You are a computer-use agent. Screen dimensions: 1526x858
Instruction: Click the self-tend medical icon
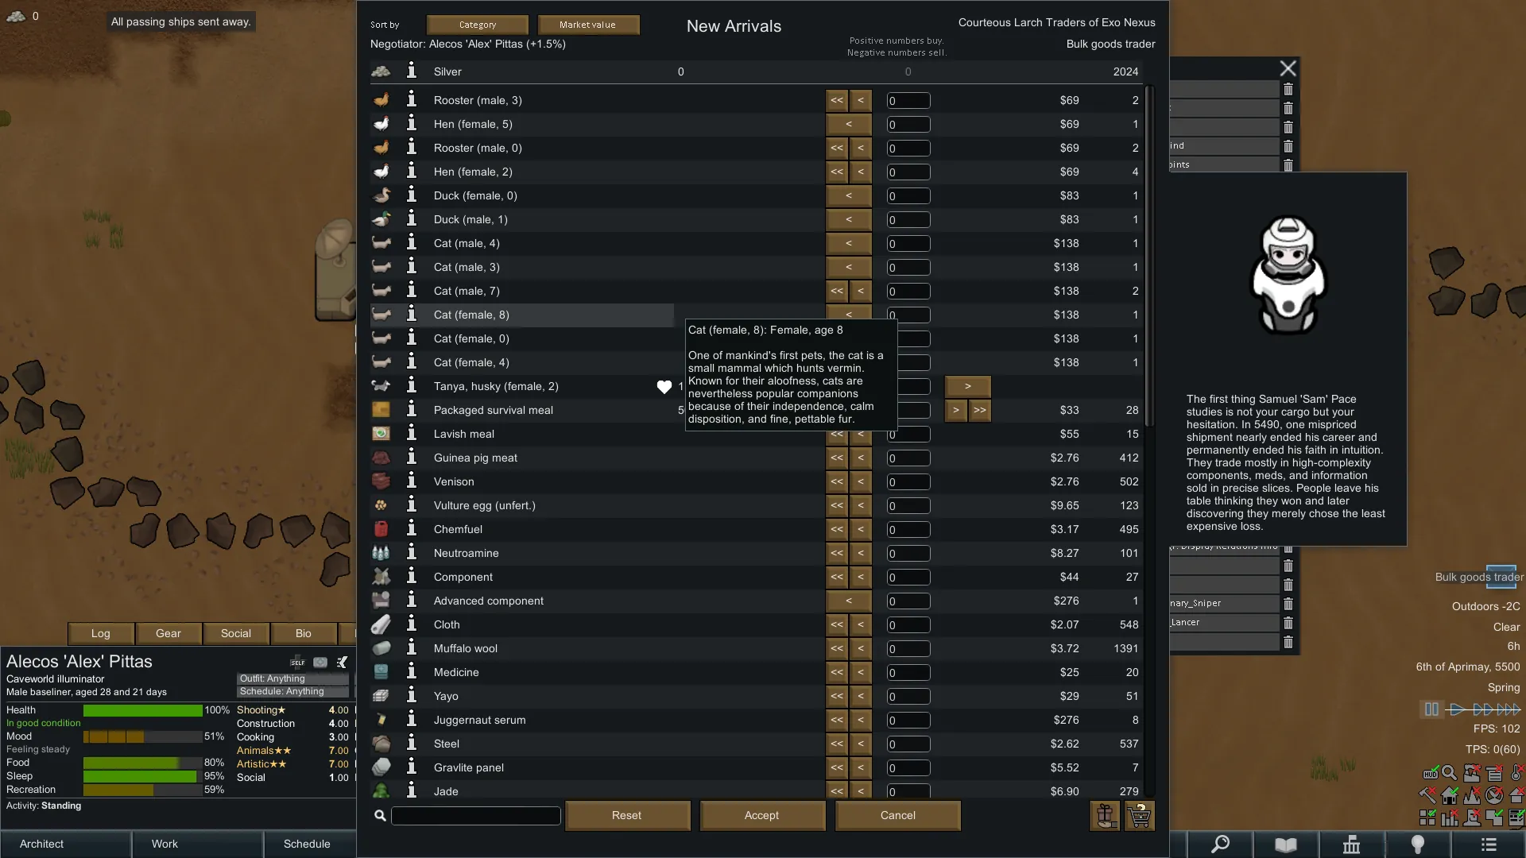click(297, 662)
